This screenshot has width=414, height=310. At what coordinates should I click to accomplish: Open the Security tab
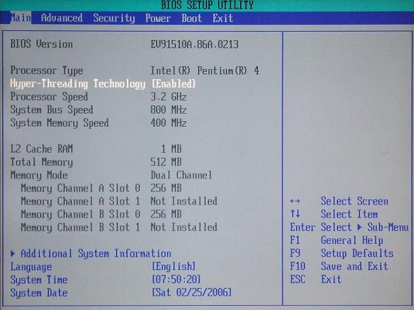pyautogui.click(x=114, y=18)
